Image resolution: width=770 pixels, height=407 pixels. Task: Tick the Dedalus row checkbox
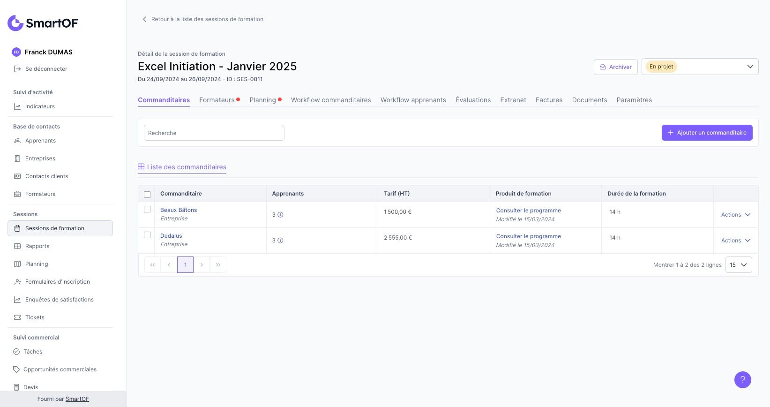[147, 235]
